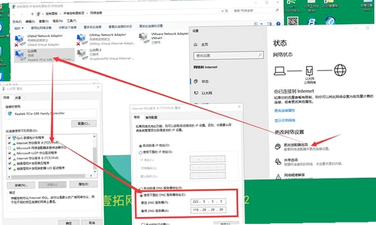
Task: Click the 安装(N)... button
Action: pyautogui.click(x=21, y=185)
